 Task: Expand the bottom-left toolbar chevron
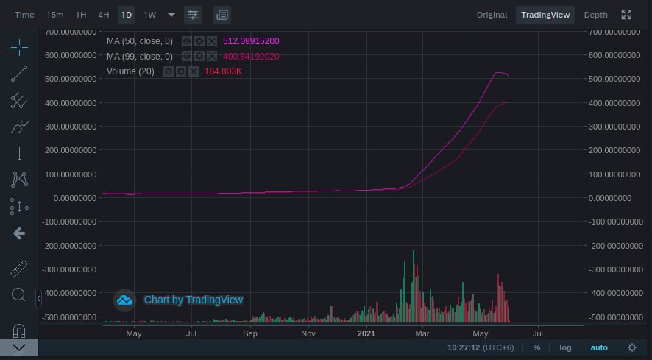coord(19,347)
